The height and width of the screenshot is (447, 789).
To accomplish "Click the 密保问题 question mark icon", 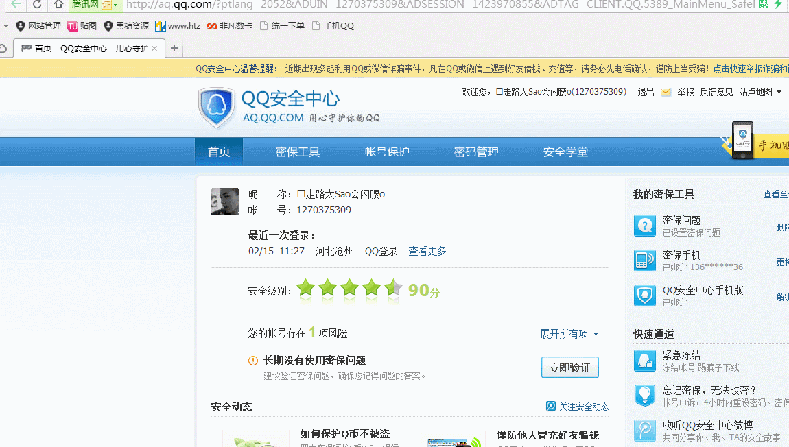I will pyautogui.click(x=645, y=226).
